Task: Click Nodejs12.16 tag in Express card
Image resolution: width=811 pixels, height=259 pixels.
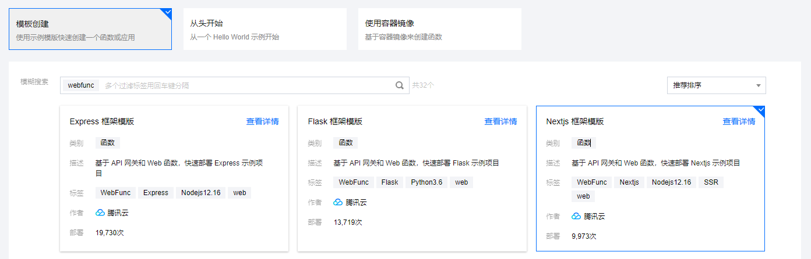Action: [x=201, y=193]
